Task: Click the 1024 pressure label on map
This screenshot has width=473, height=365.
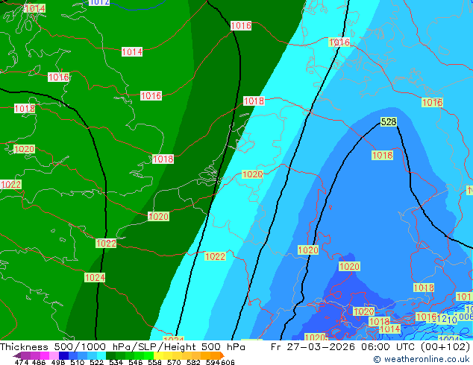Action: tap(95, 277)
